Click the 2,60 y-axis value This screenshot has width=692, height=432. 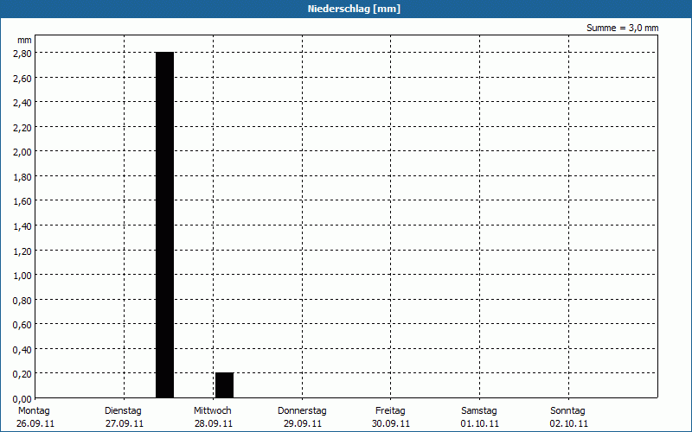pyautogui.click(x=22, y=79)
